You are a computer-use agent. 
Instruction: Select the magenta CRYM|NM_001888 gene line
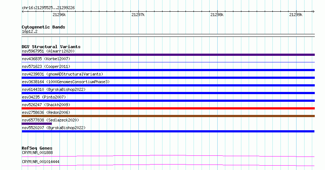pyautogui.click(x=168, y=156)
